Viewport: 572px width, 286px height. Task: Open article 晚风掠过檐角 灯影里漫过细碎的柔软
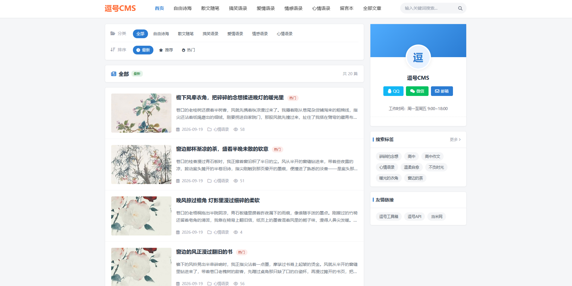218,201
